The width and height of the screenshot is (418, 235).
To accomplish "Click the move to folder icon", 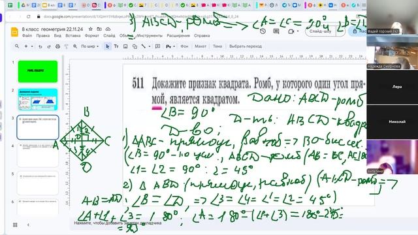I will click(x=99, y=29).
